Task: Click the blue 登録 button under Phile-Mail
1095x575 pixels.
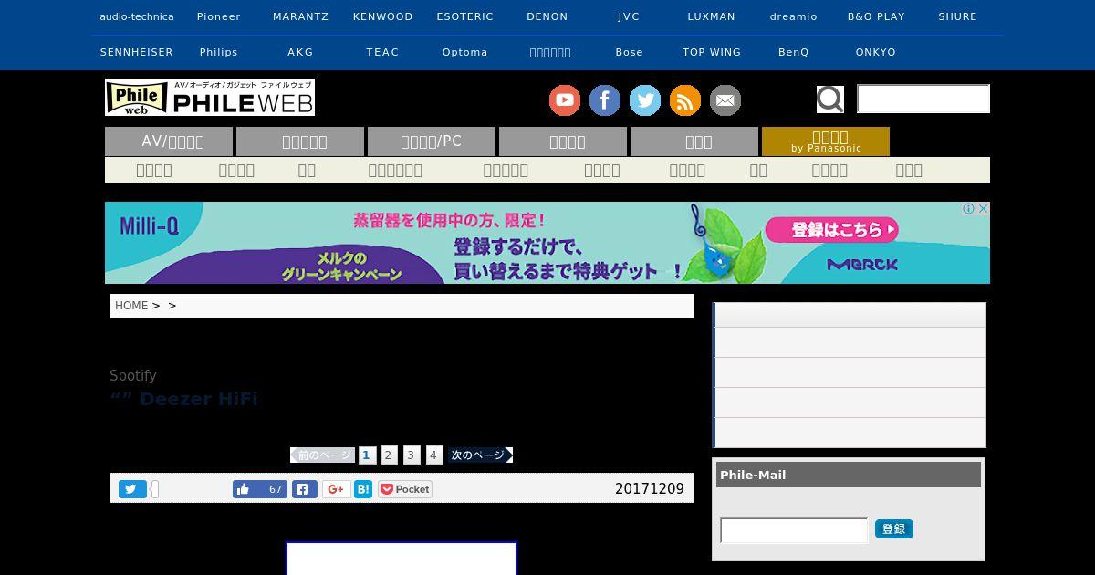Action: click(x=894, y=529)
